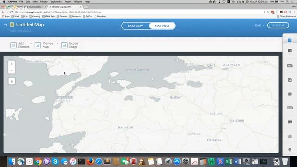This screenshot has height=167, width=297.
Task: Open the EpiDoc bookmark folder
Action: tap(88, 16)
